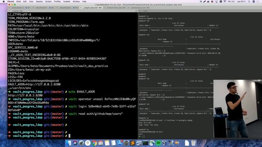The height and width of the screenshot is (147, 262).
Task: Open Reminders list icon in dock
Action: click(113, 143)
